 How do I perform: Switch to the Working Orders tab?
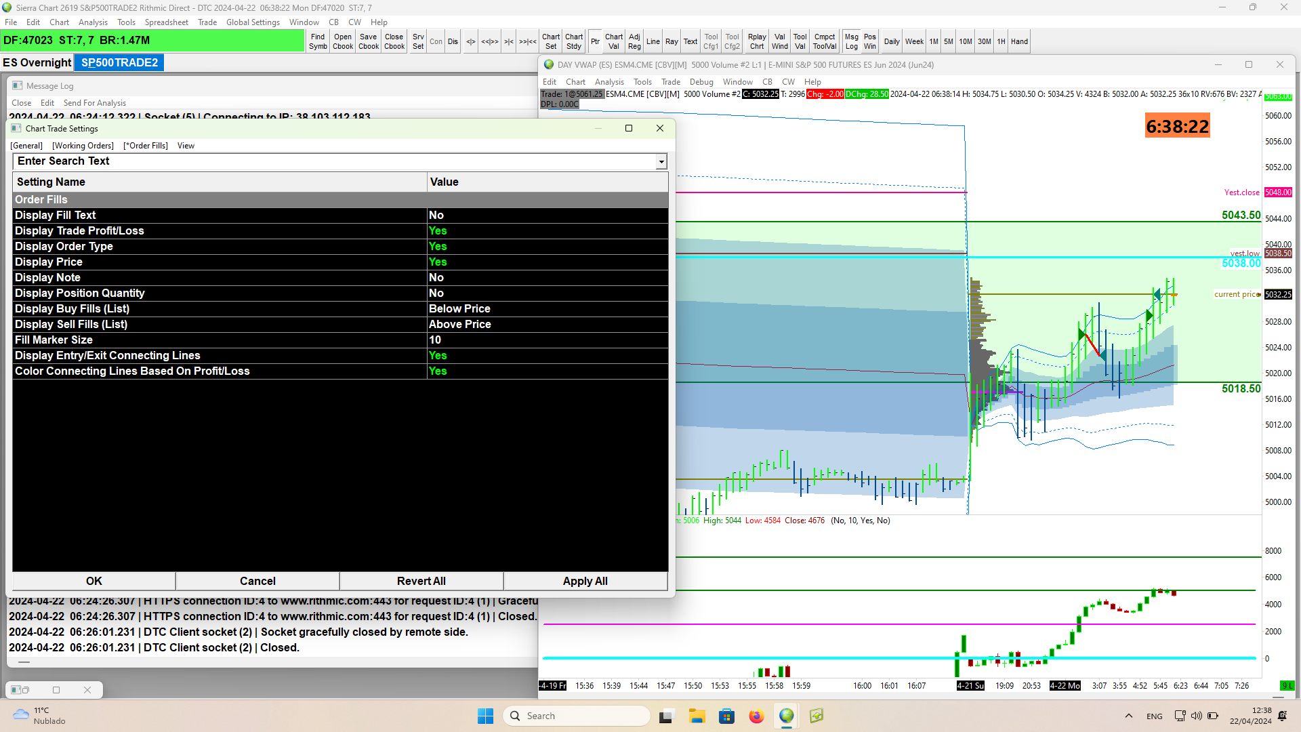[x=83, y=146]
